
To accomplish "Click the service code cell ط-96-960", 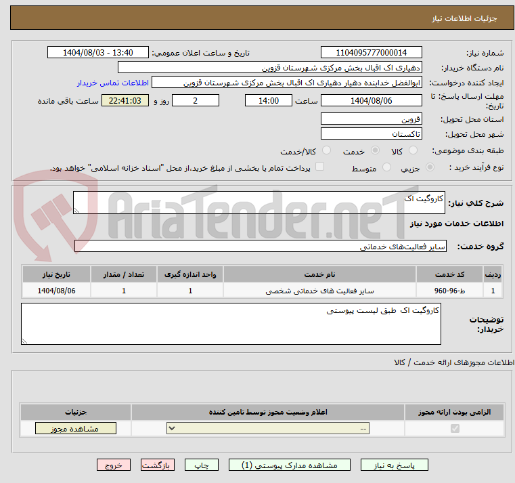I will [449, 291].
